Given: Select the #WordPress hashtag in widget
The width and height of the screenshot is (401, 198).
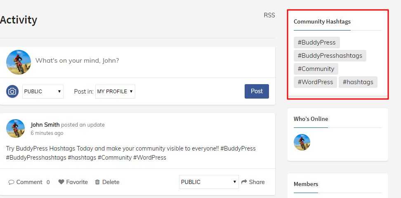Looking at the screenshot, I should click(315, 82).
